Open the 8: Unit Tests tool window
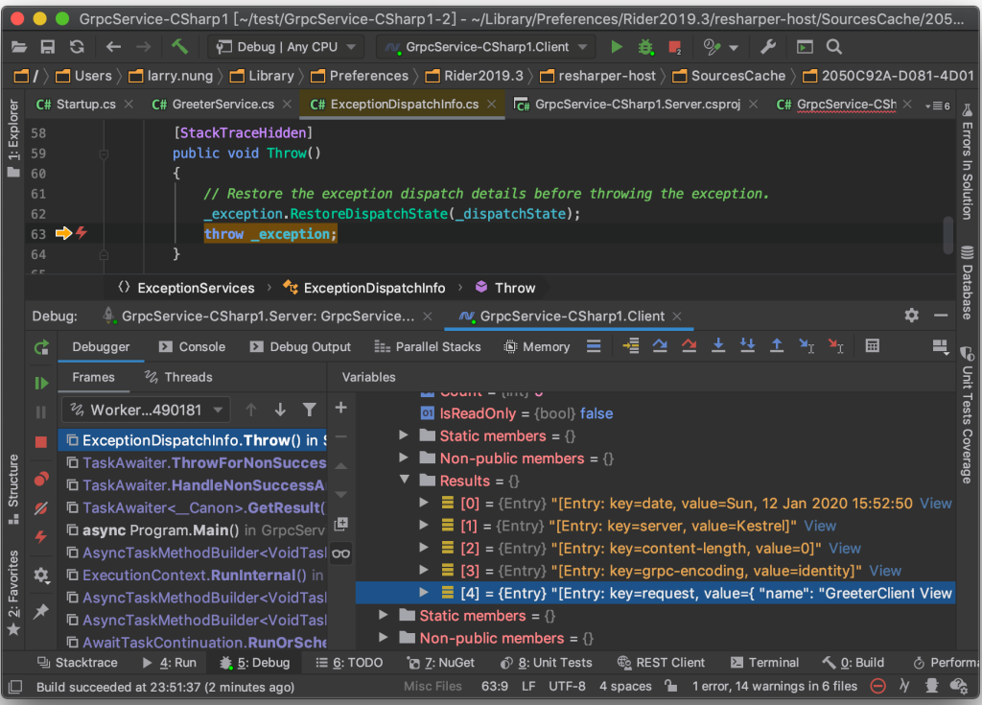Screen dimensions: 982x705 point(546,663)
